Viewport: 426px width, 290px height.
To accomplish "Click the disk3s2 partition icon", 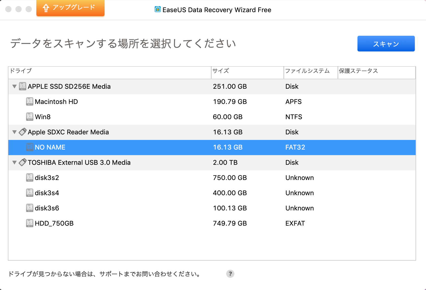I will 30,177.
